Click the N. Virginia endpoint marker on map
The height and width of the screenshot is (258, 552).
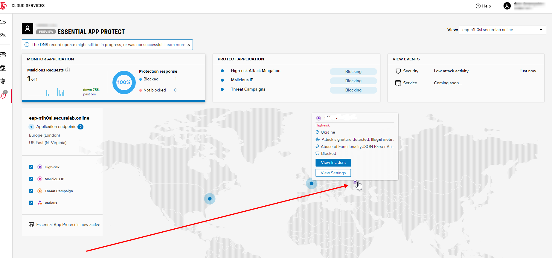(x=210, y=199)
